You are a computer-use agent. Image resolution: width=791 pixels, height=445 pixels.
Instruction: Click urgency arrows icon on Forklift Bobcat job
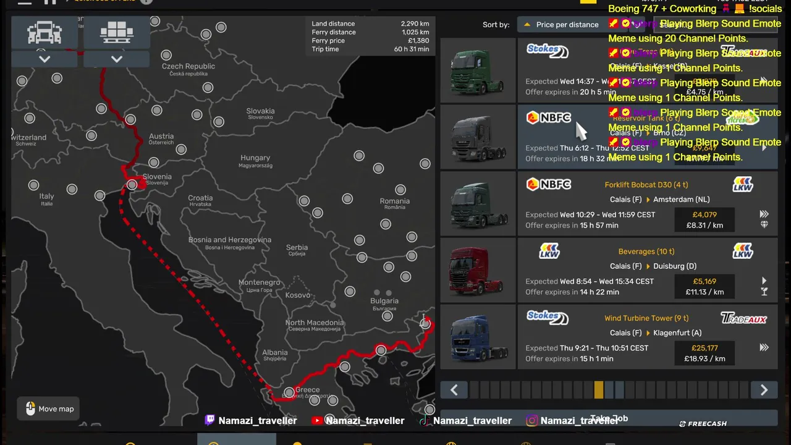point(764,214)
